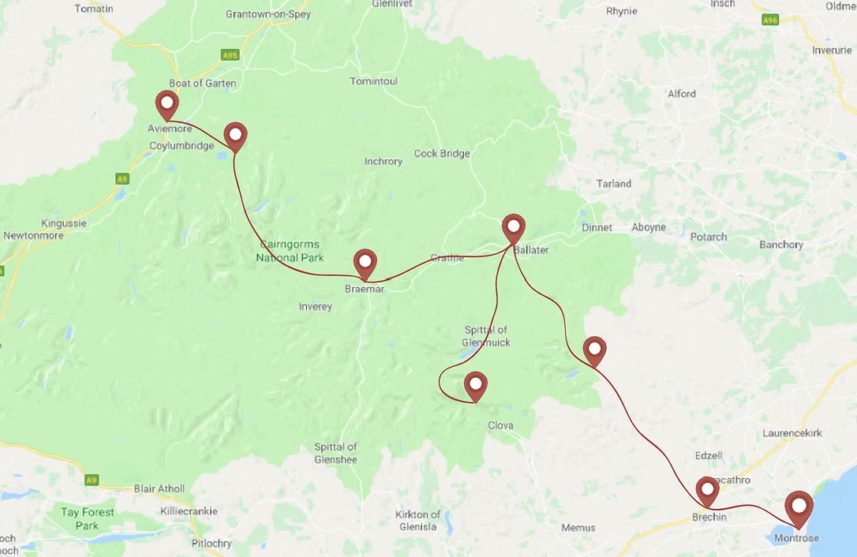Click the map pin at Aviemore
This screenshot has width=857, height=557.
[167, 106]
